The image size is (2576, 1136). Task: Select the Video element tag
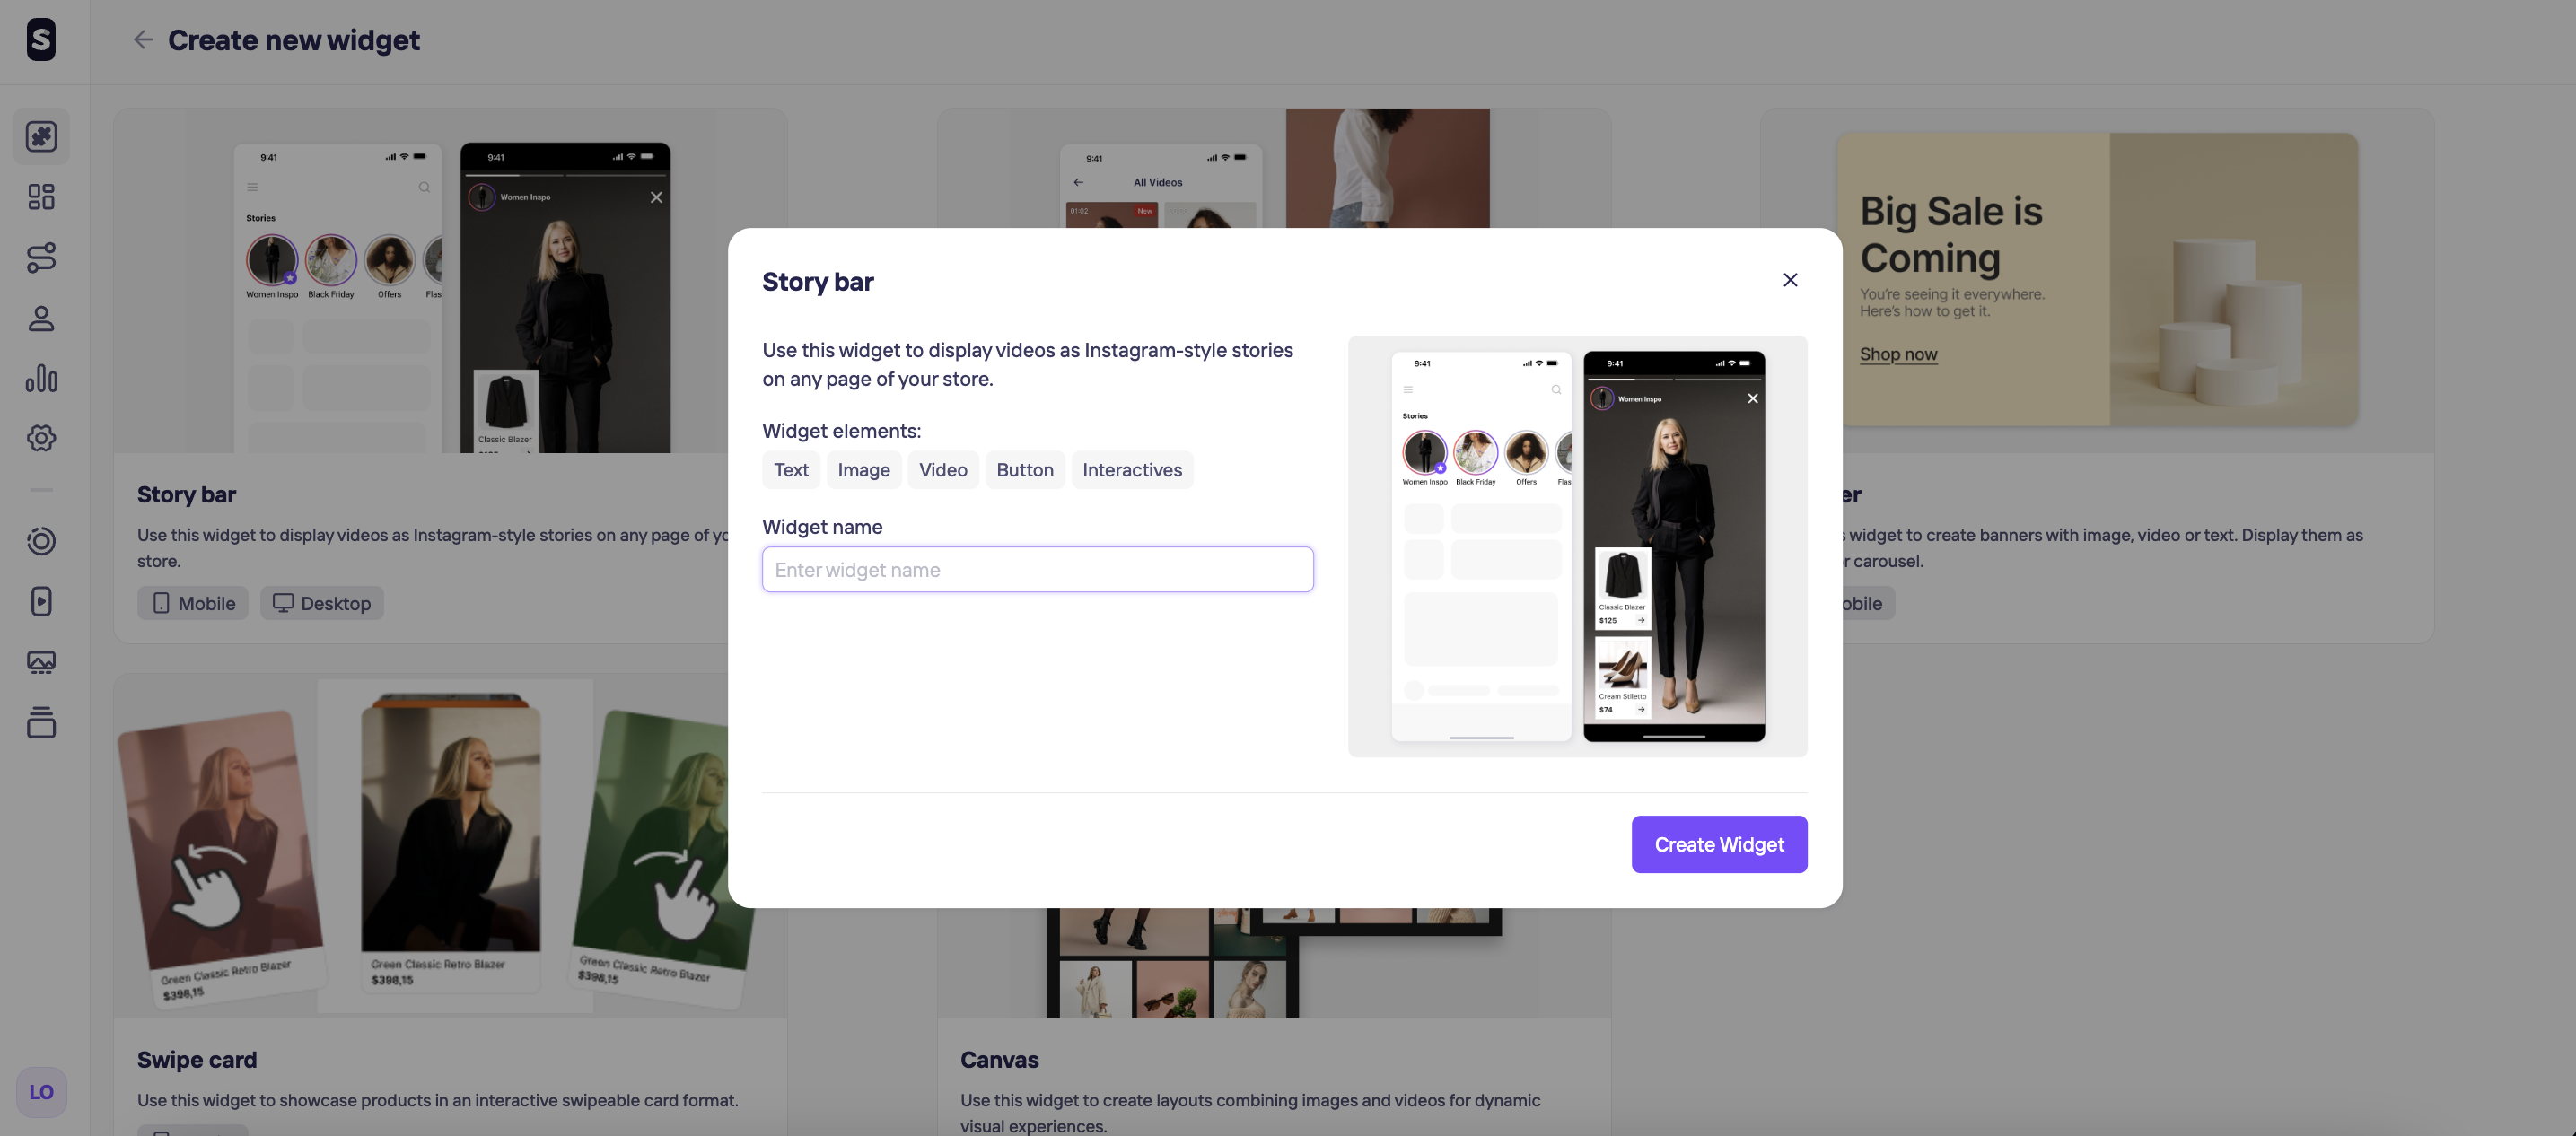942,470
